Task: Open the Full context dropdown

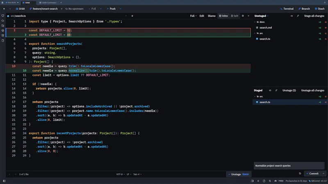Action: [193, 16]
